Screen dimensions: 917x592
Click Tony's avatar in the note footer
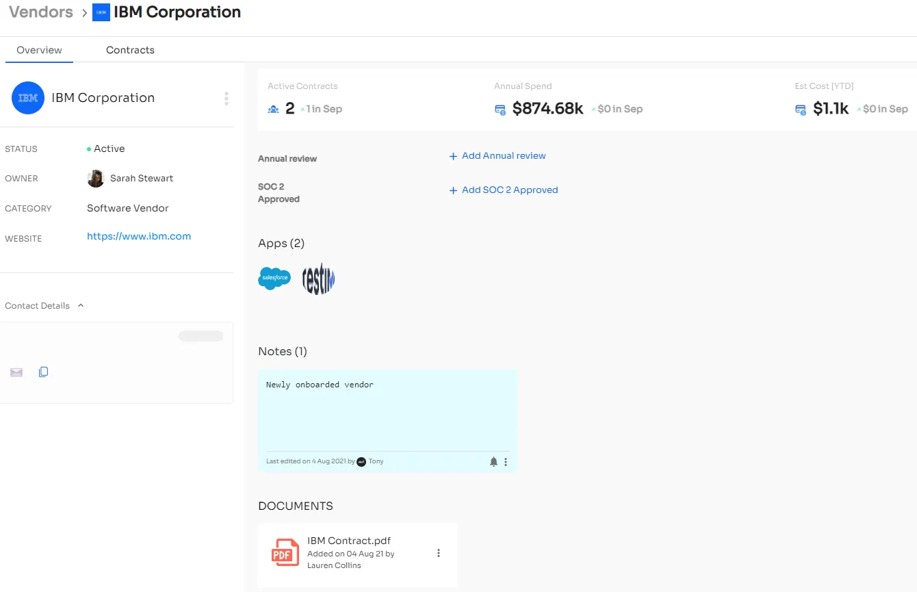point(361,462)
